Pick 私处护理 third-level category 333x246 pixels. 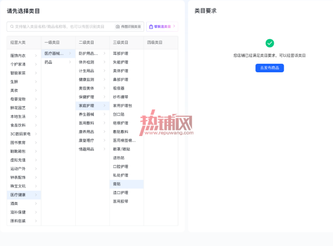coord(127,175)
